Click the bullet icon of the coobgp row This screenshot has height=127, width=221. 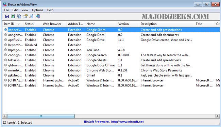coord(5,55)
